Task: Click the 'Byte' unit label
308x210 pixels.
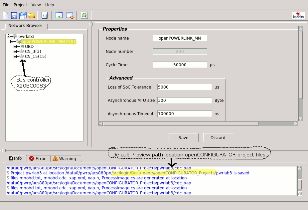Action: pyautogui.click(x=219, y=101)
